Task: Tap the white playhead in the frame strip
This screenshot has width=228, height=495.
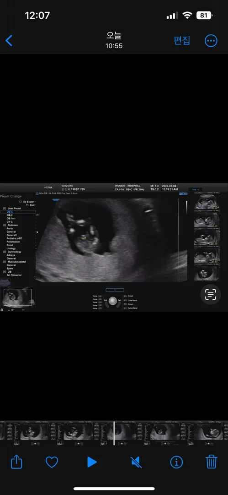Action: click(114, 433)
